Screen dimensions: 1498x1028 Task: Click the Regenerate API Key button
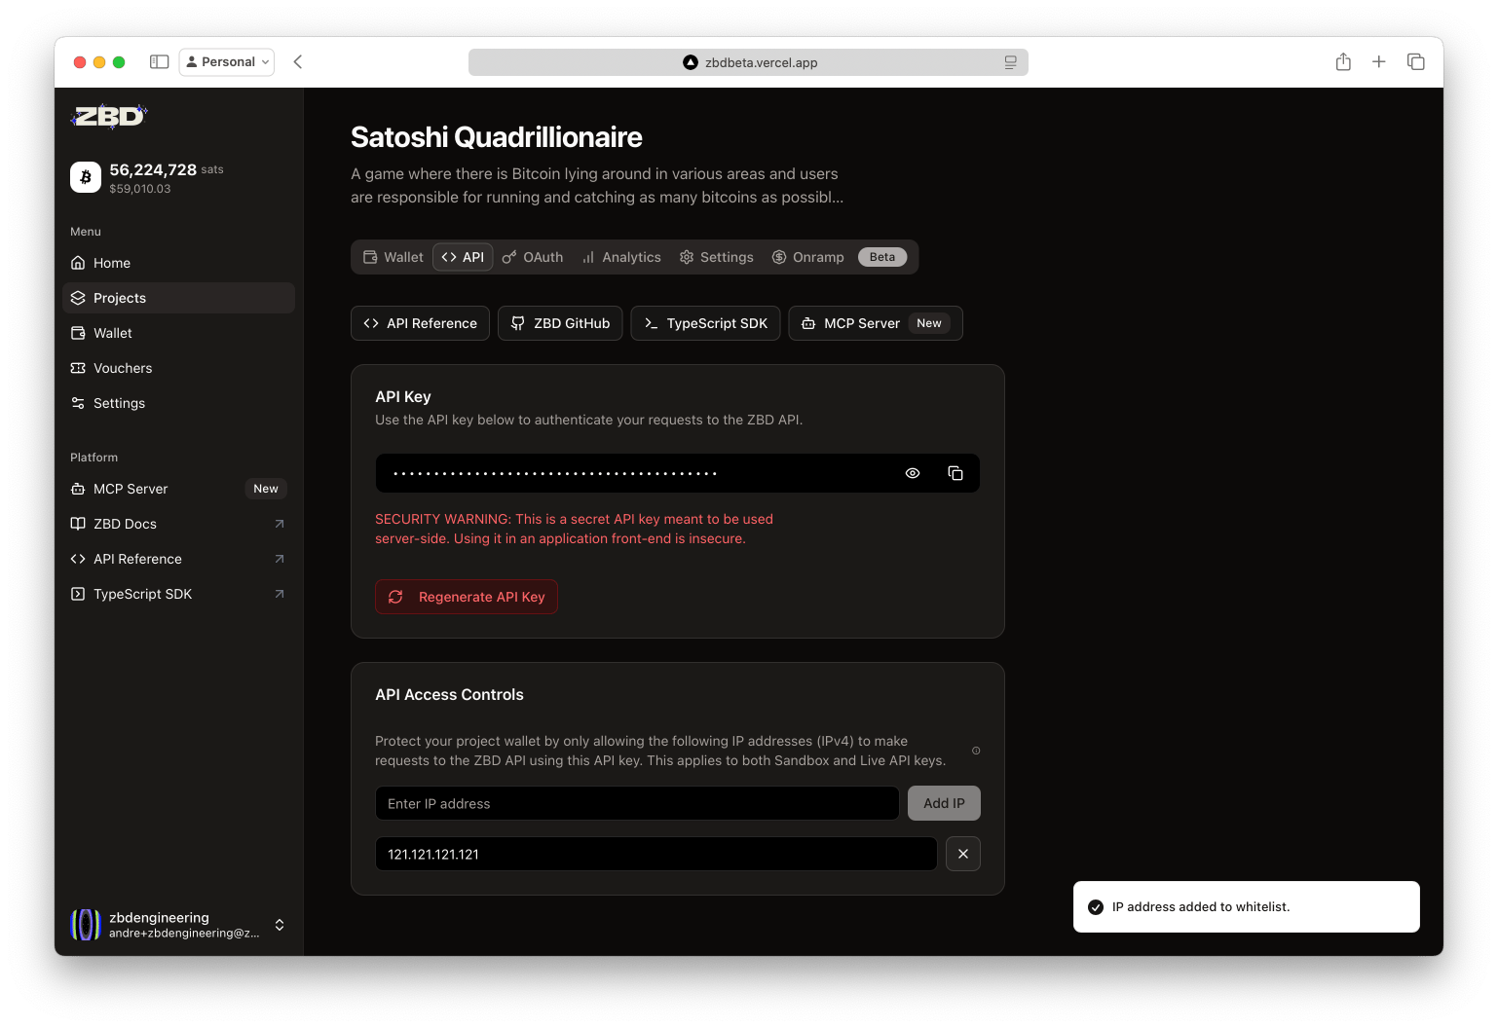tap(467, 597)
